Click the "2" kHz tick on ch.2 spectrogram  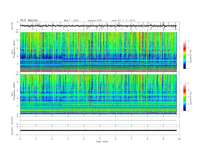18,106
